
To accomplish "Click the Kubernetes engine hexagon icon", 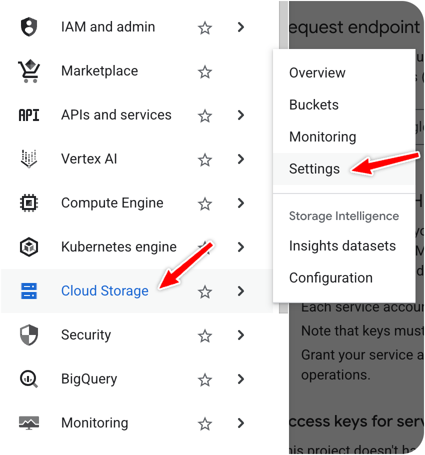I will tap(29, 247).
